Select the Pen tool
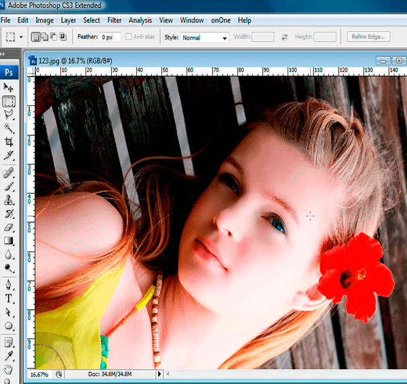Screen dimensions: 407x384 click(x=8, y=285)
